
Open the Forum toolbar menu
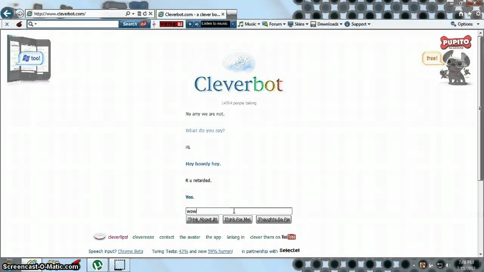pyautogui.click(x=275, y=24)
